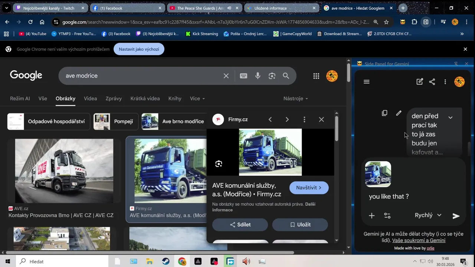Image resolution: width=475 pixels, height=267 pixels.
Task: Expand the collapsed prompt message chevron
Action: pyautogui.click(x=450, y=117)
